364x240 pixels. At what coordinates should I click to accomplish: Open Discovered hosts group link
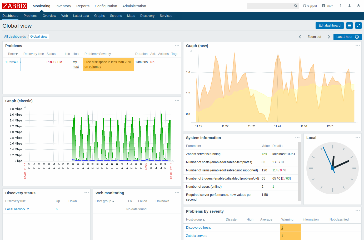(198, 228)
